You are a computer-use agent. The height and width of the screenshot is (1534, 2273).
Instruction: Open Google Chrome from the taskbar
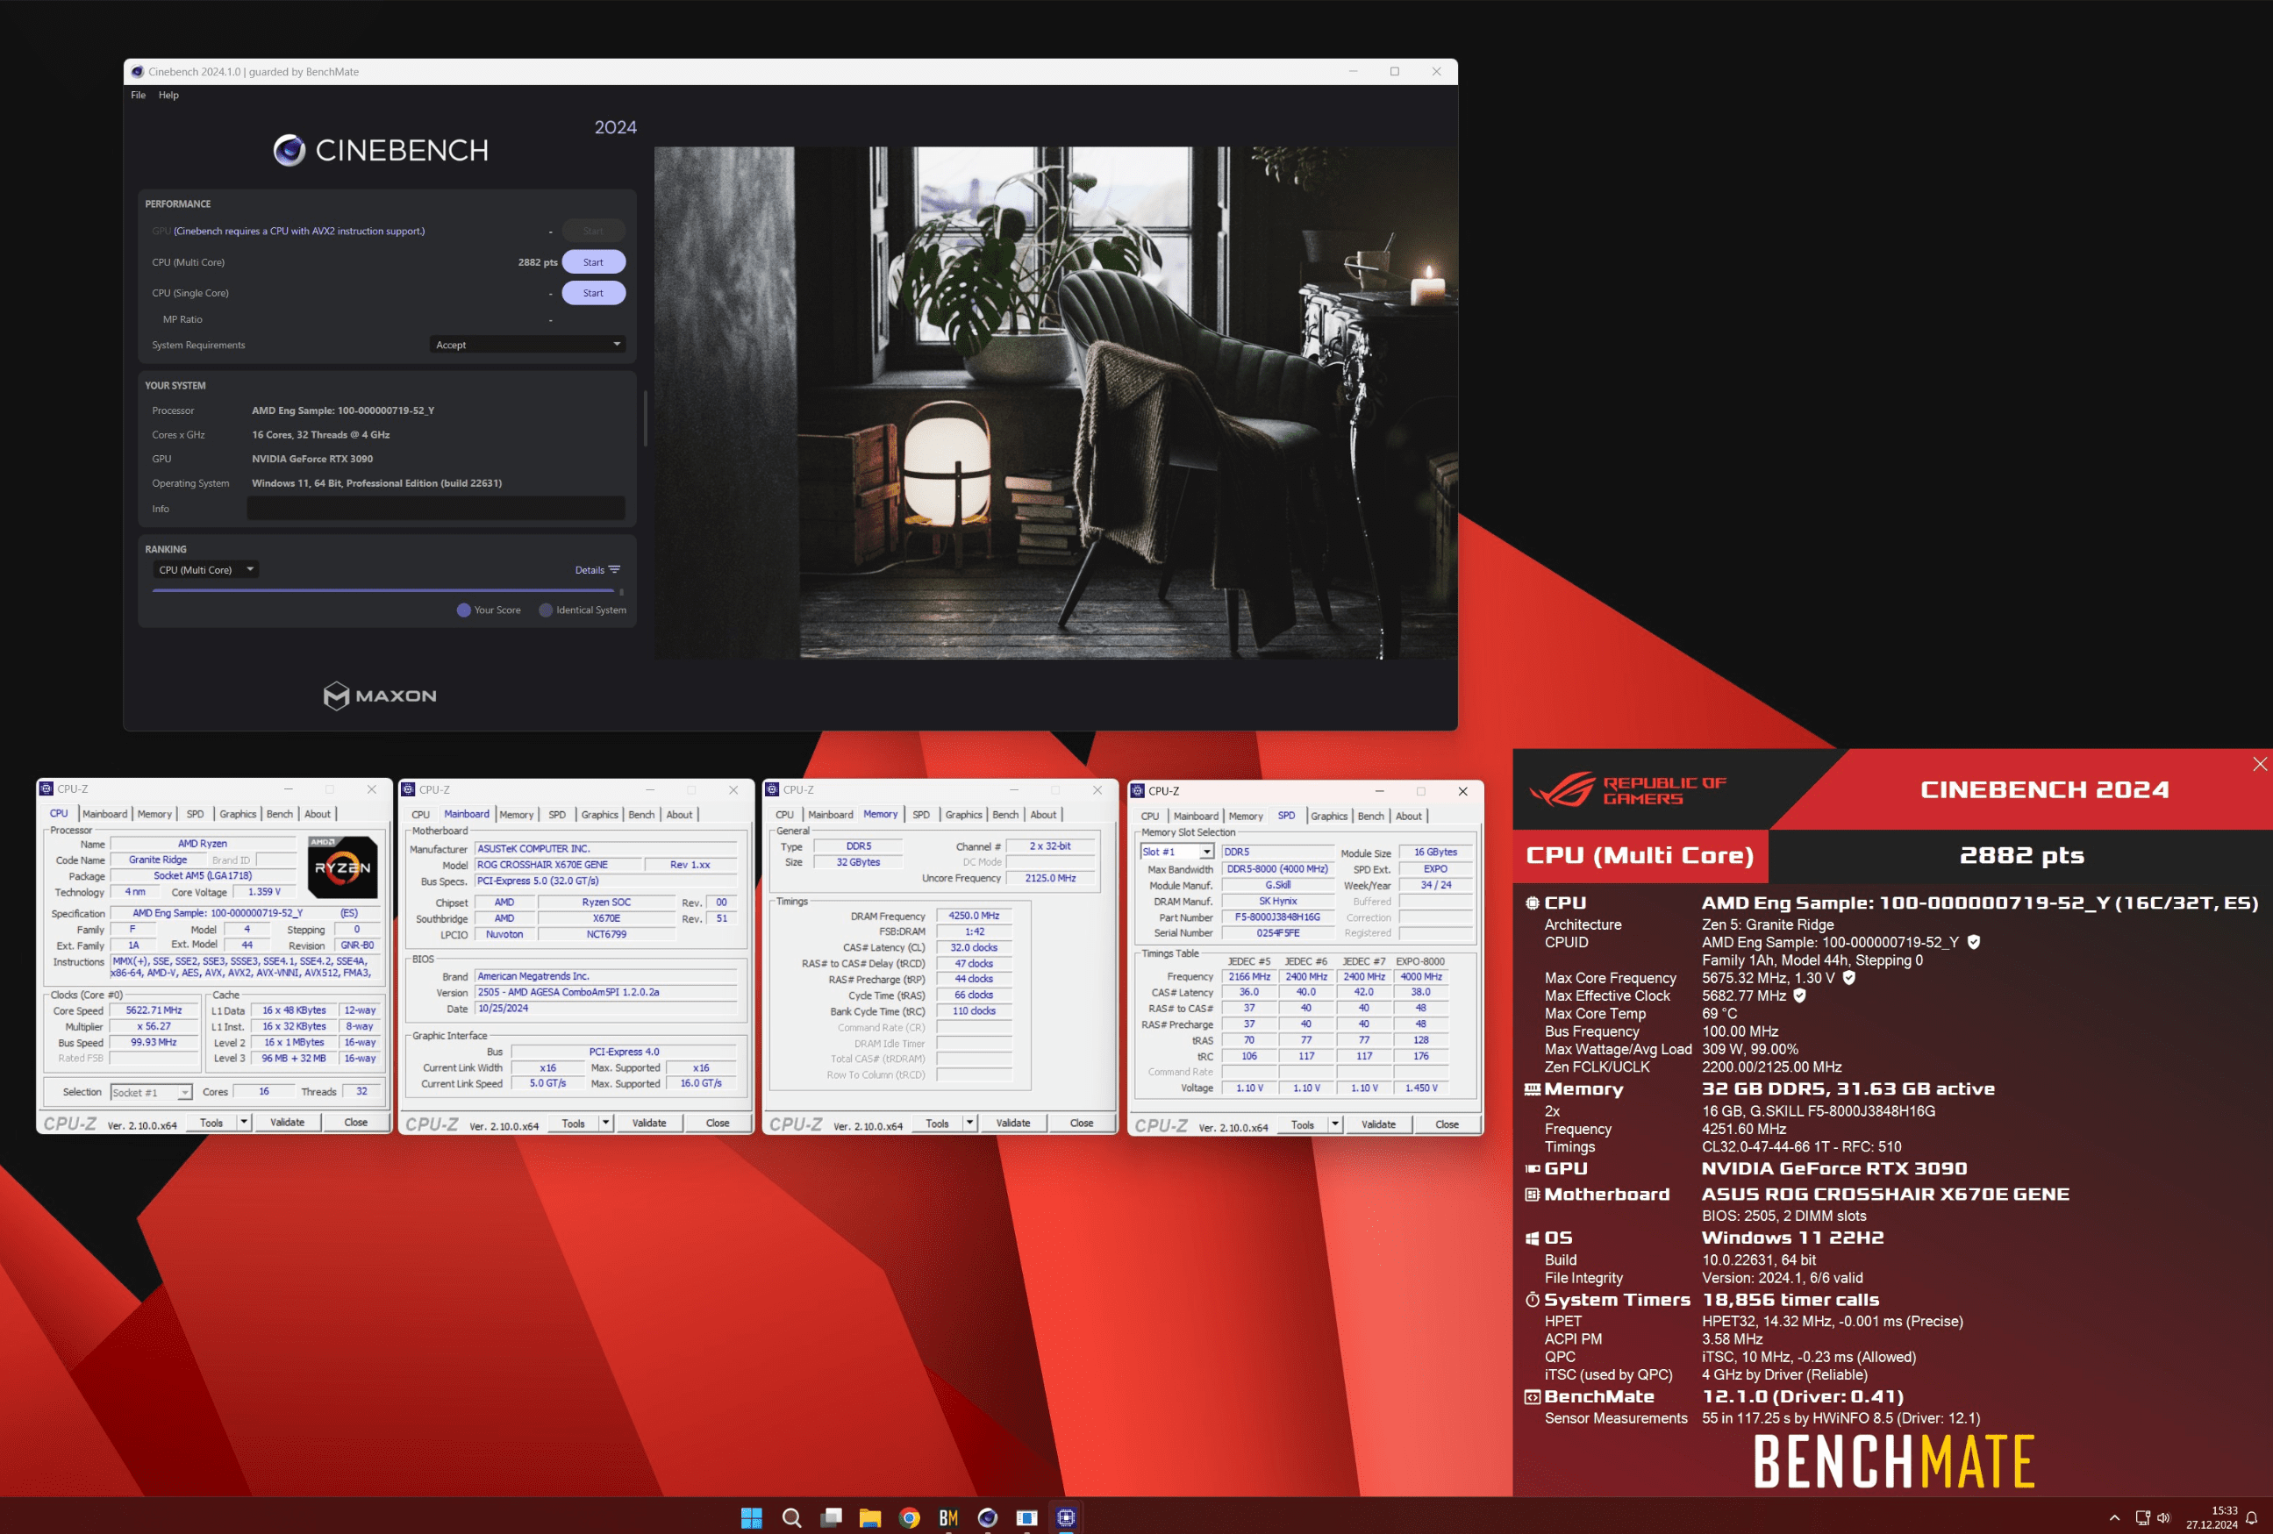[910, 1517]
